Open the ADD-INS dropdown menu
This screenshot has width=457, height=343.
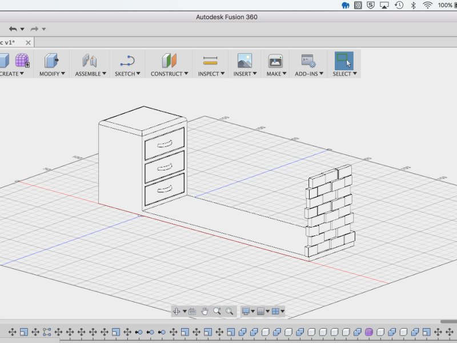[x=309, y=74]
